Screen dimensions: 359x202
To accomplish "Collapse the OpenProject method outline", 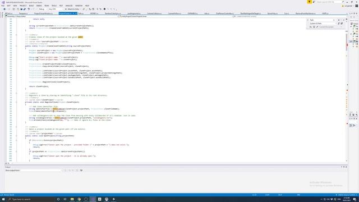I will (x=16, y=136).
